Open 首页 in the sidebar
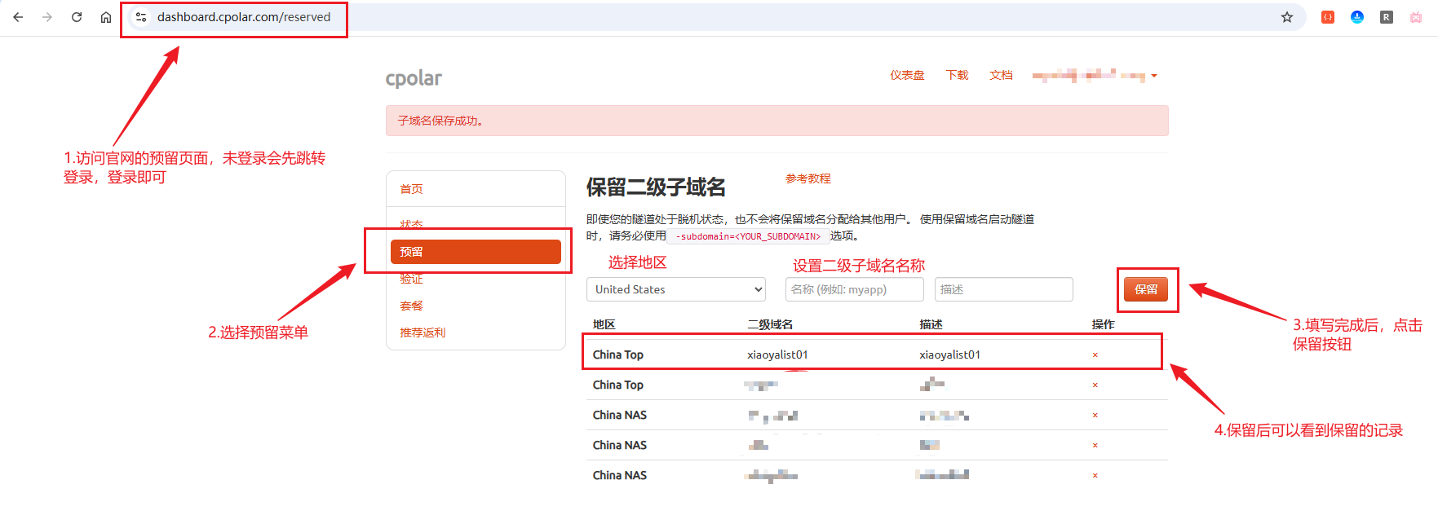 click(411, 189)
